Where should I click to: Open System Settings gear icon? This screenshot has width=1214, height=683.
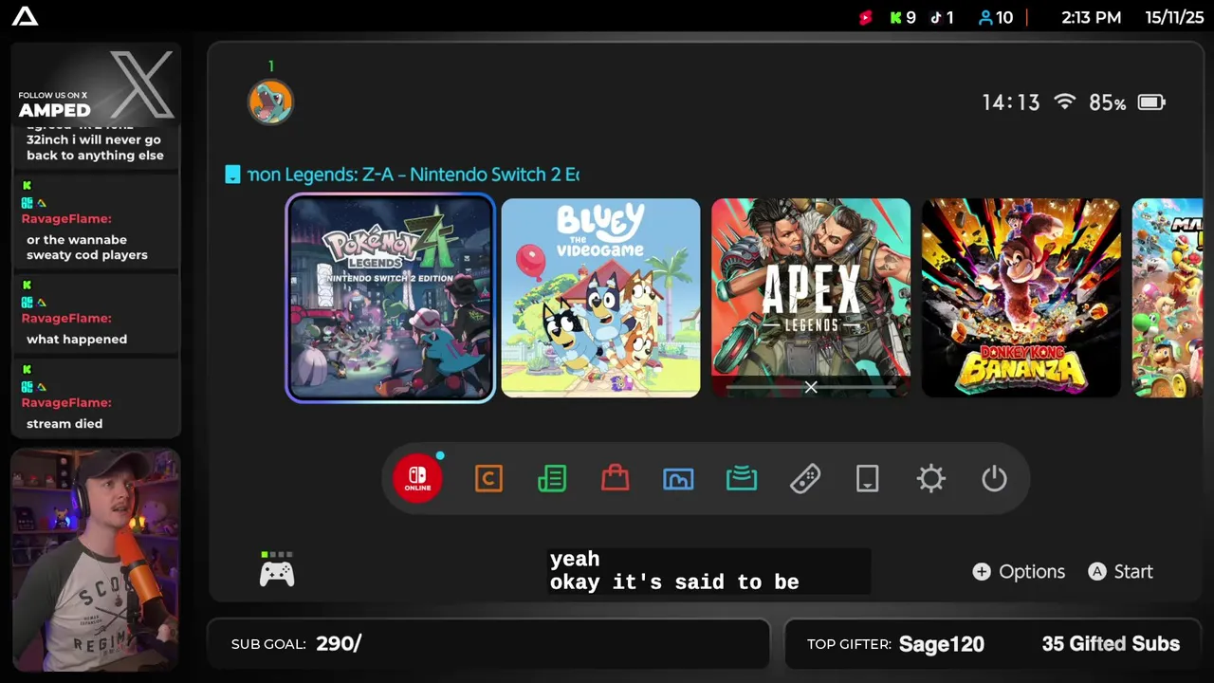pyautogui.click(x=931, y=479)
